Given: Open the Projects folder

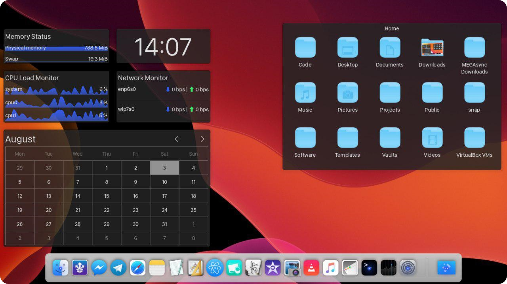Looking at the screenshot, I should (x=390, y=97).
